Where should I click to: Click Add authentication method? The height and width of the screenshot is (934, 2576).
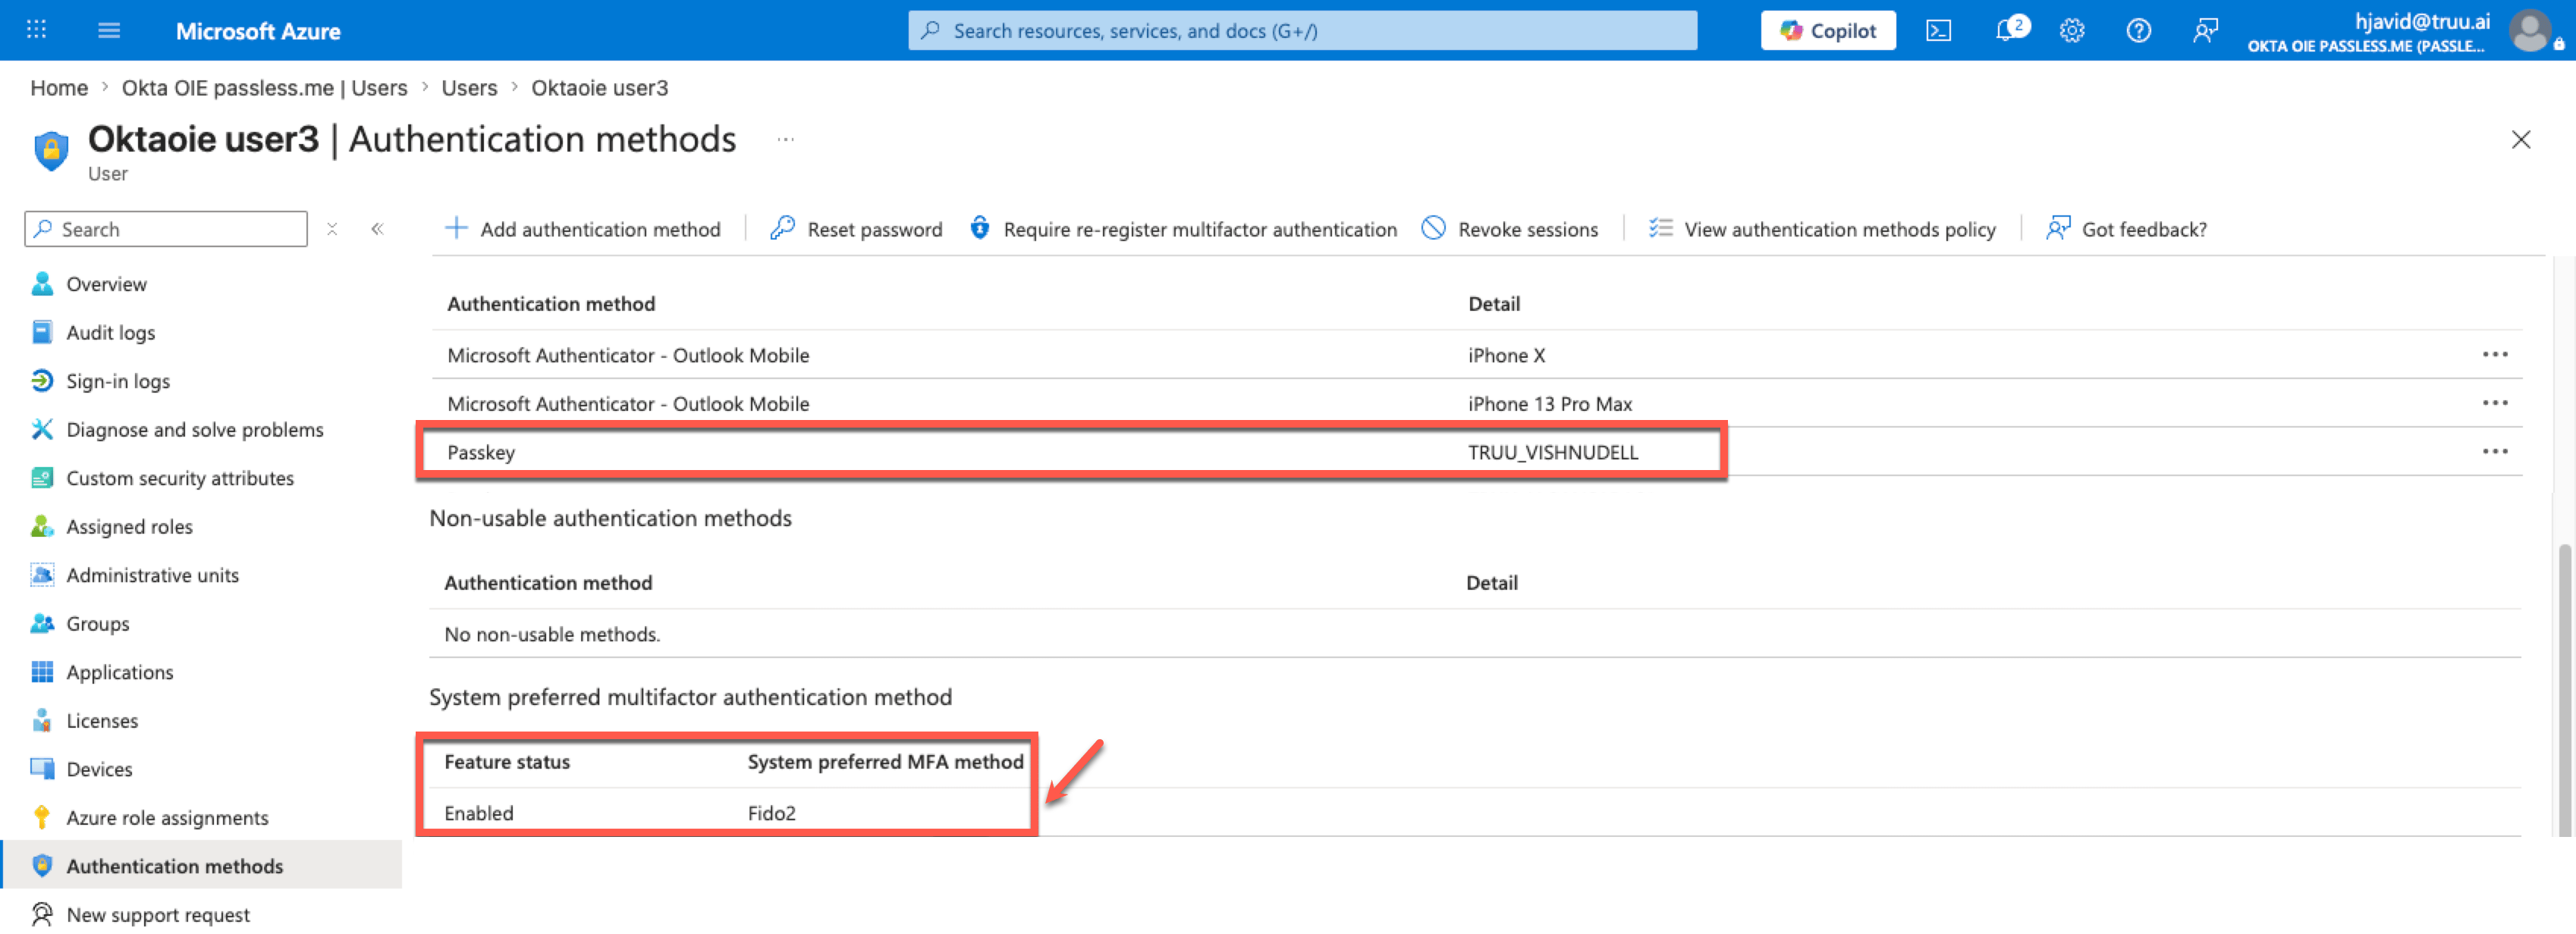(582, 229)
